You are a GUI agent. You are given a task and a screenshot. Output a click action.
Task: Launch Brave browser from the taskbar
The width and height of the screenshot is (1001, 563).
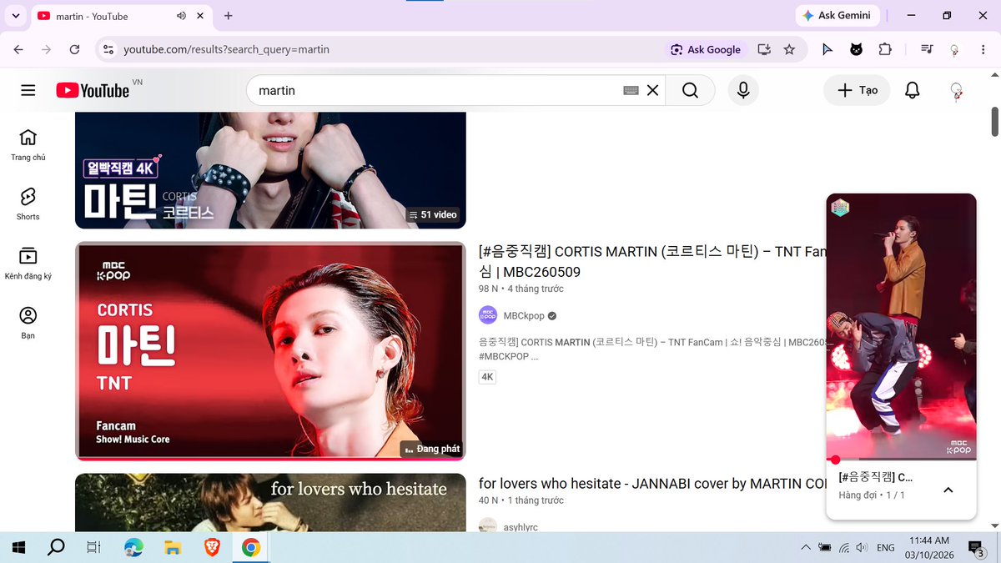pyautogui.click(x=212, y=547)
